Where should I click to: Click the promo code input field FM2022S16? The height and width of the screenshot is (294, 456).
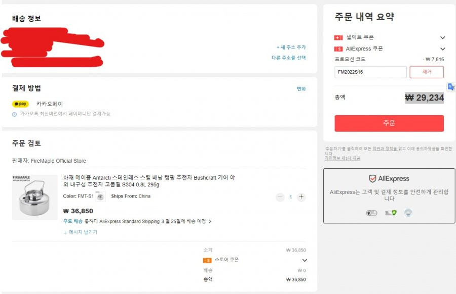click(370, 72)
